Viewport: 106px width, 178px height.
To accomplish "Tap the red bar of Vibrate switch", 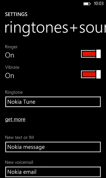I will pyautogui.click(x=89, y=74).
